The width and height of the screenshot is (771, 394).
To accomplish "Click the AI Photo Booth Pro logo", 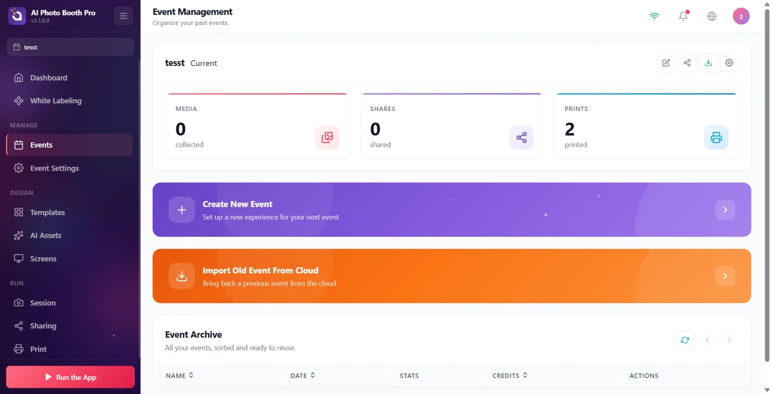I will pyautogui.click(x=17, y=16).
